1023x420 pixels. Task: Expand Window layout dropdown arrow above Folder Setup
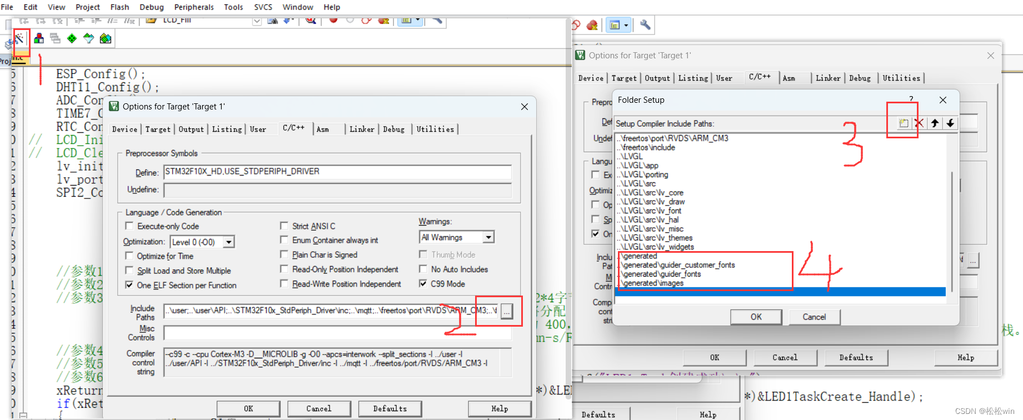tap(626, 25)
